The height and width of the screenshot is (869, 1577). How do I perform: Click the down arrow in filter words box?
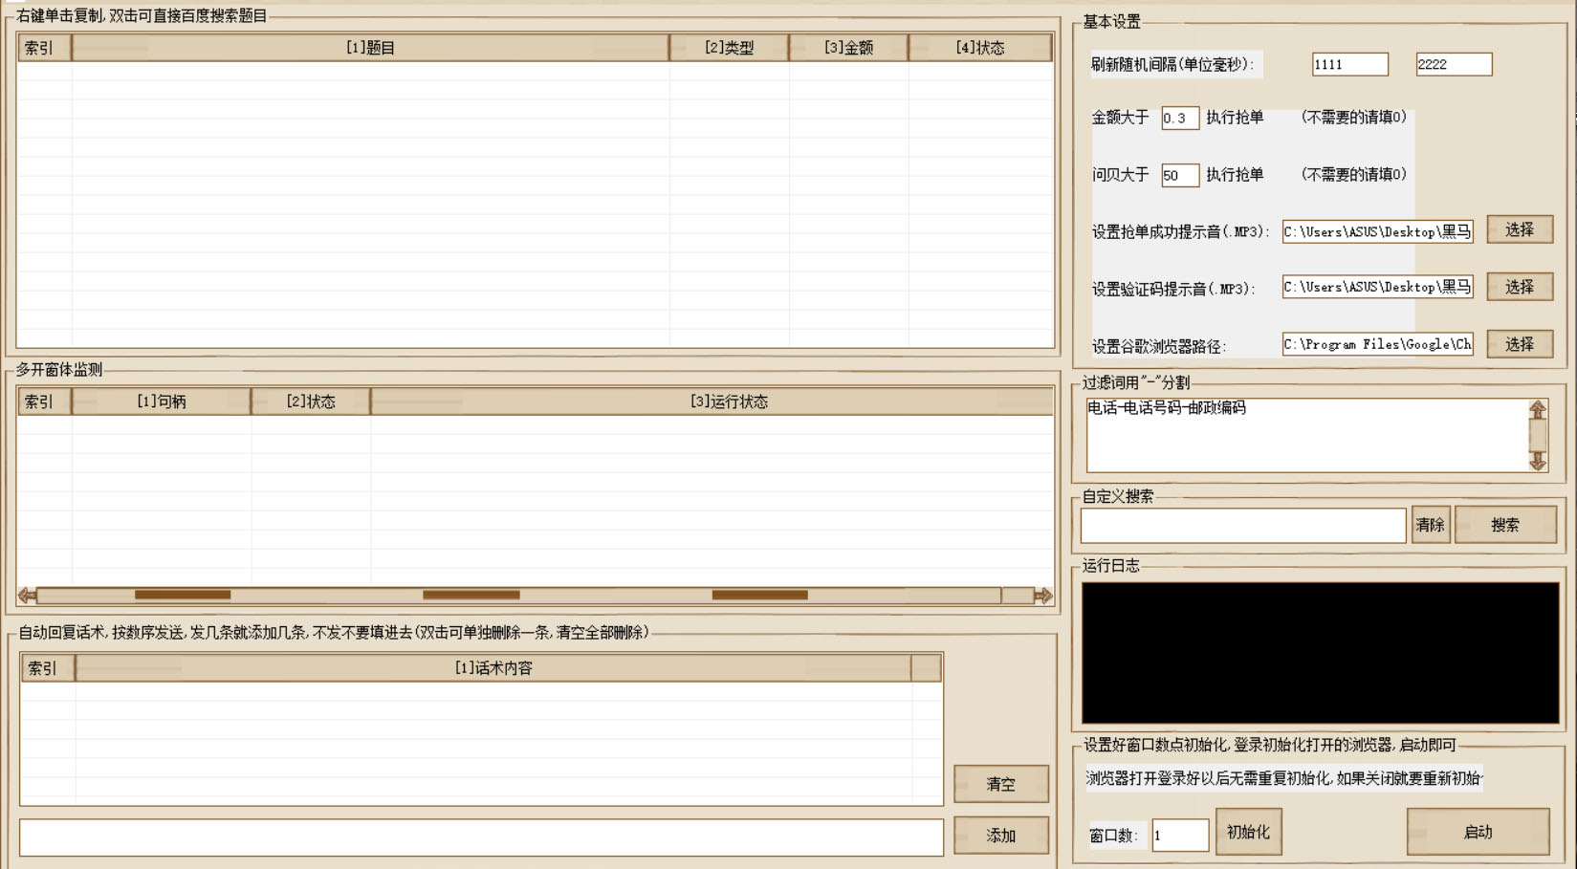click(1537, 462)
